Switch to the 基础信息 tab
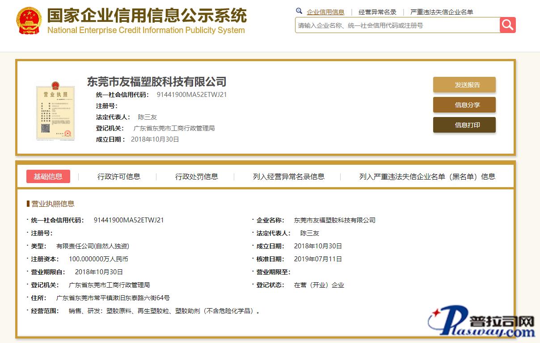Screen dimensions: 540x343 click(48, 176)
